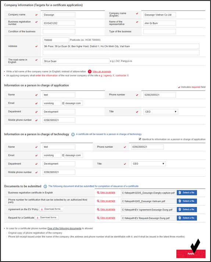Click the red Apply button

click(x=191, y=254)
